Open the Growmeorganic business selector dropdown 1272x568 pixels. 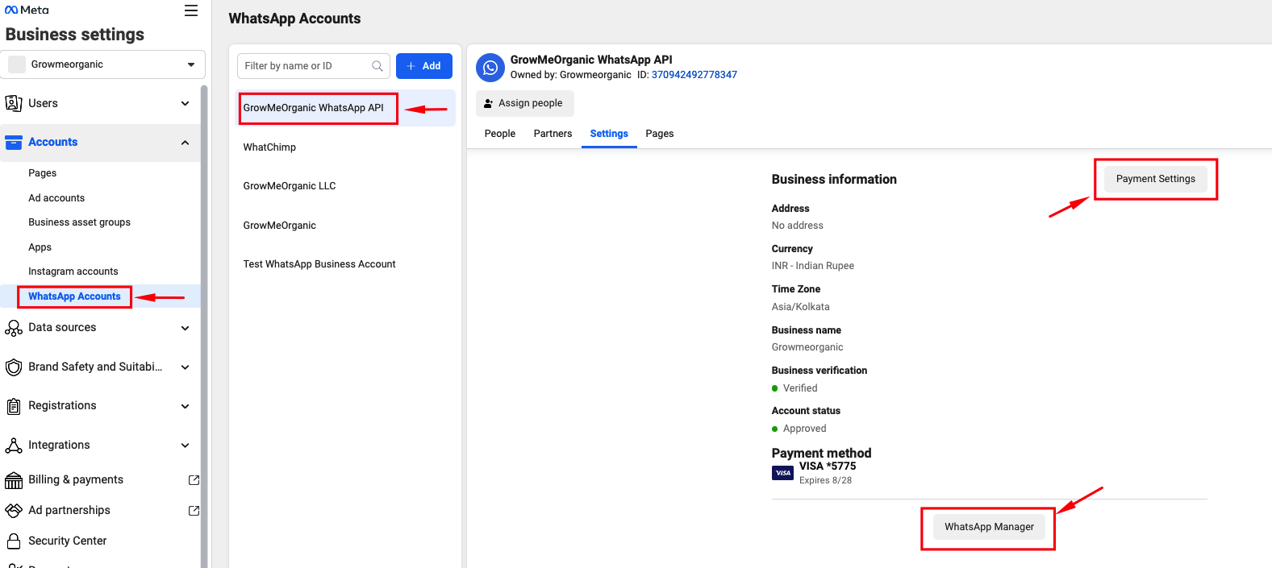tap(103, 64)
